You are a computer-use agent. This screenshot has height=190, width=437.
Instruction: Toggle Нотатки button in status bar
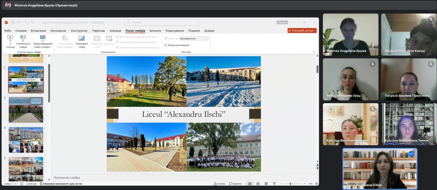219,184
